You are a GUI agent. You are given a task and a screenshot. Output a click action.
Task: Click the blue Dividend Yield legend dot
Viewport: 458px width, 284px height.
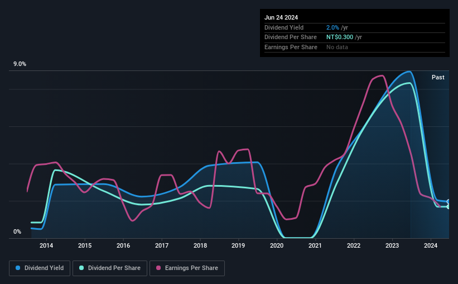[x=18, y=268]
